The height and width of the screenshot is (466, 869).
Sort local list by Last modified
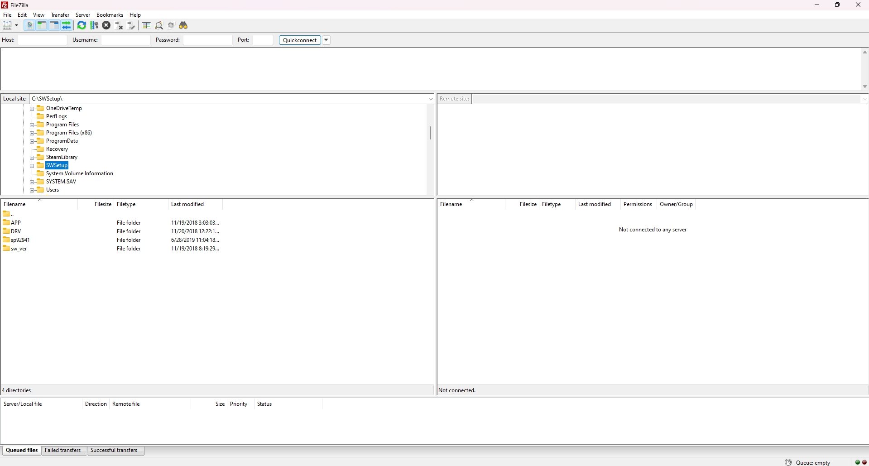click(195, 204)
